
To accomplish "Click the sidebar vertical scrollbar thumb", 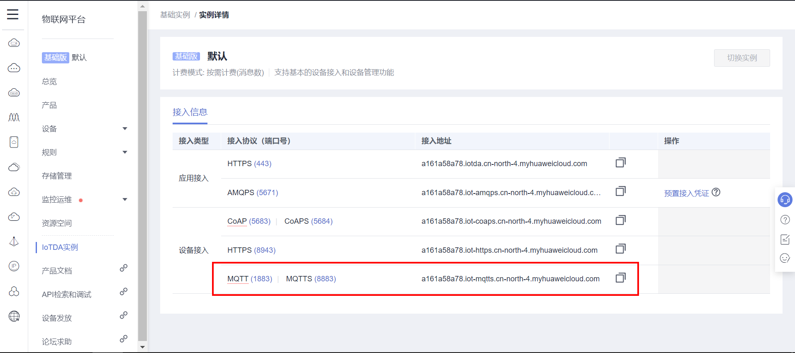I will coord(142,176).
